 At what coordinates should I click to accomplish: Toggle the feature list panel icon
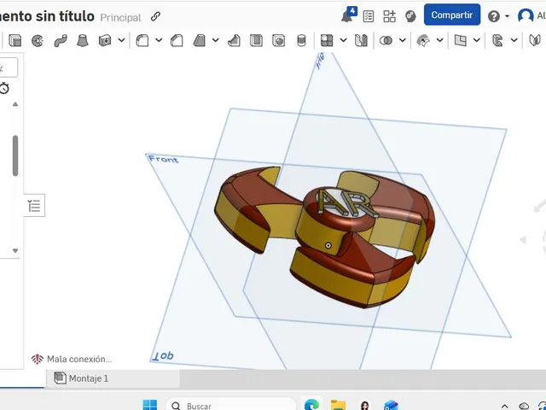click(34, 206)
